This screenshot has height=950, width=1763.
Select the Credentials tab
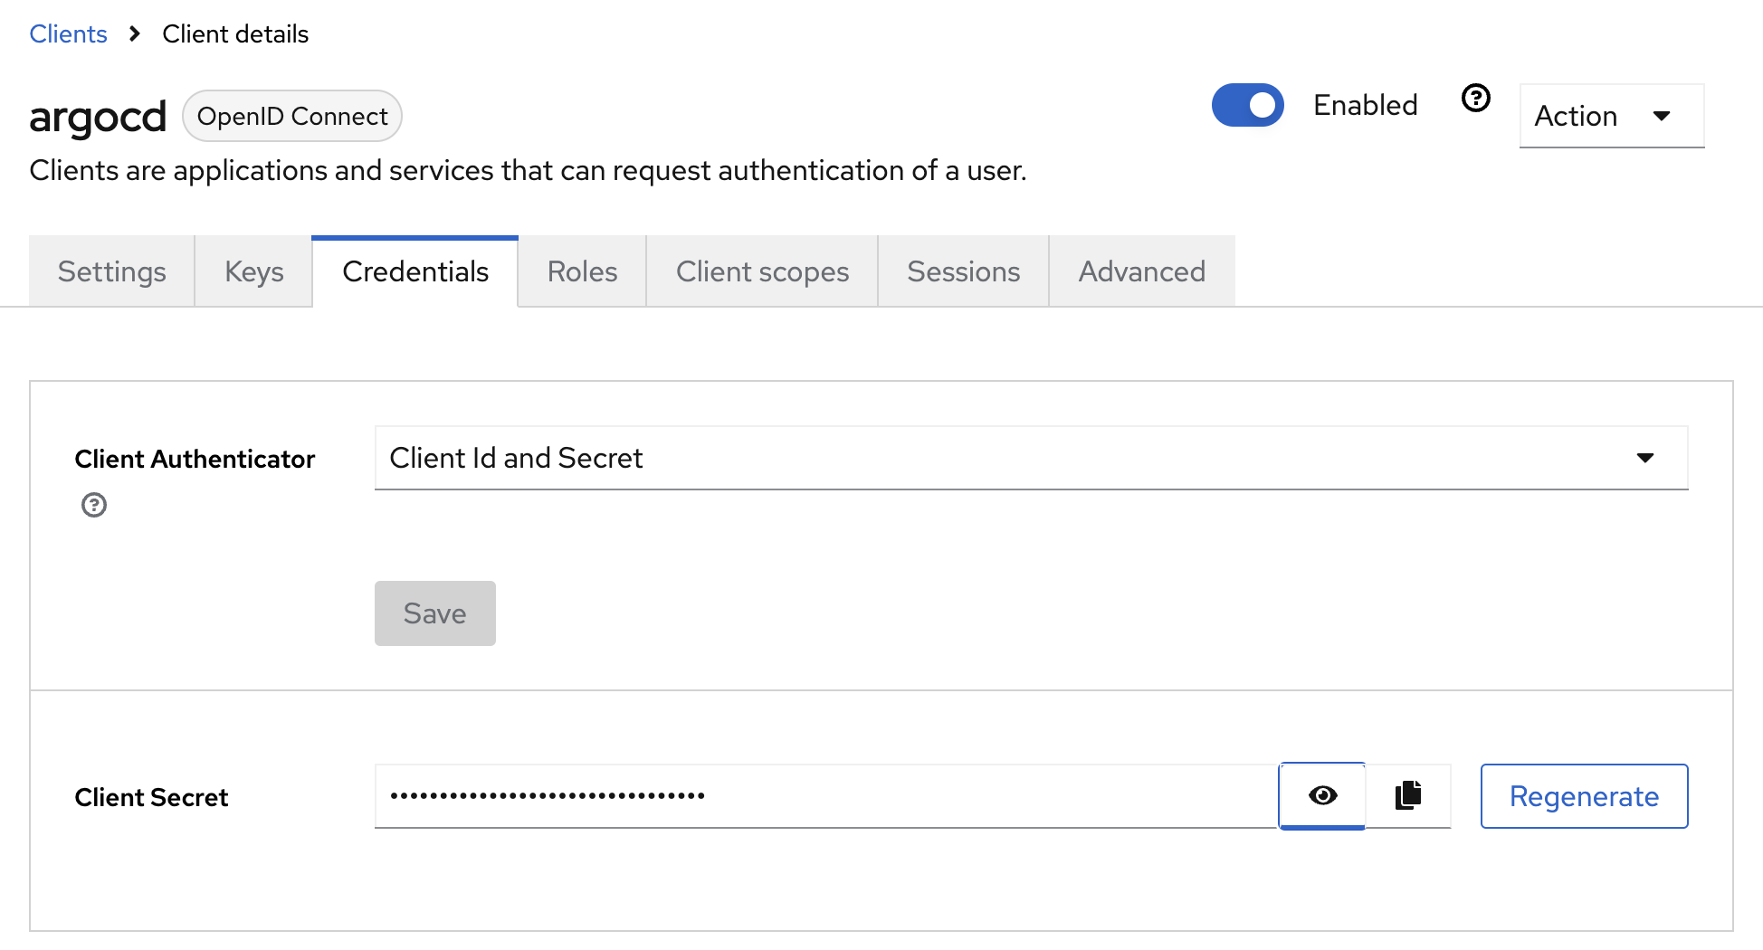pos(415,271)
